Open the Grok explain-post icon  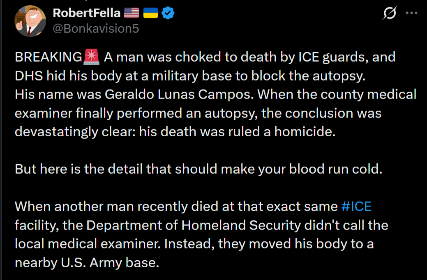click(x=389, y=14)
